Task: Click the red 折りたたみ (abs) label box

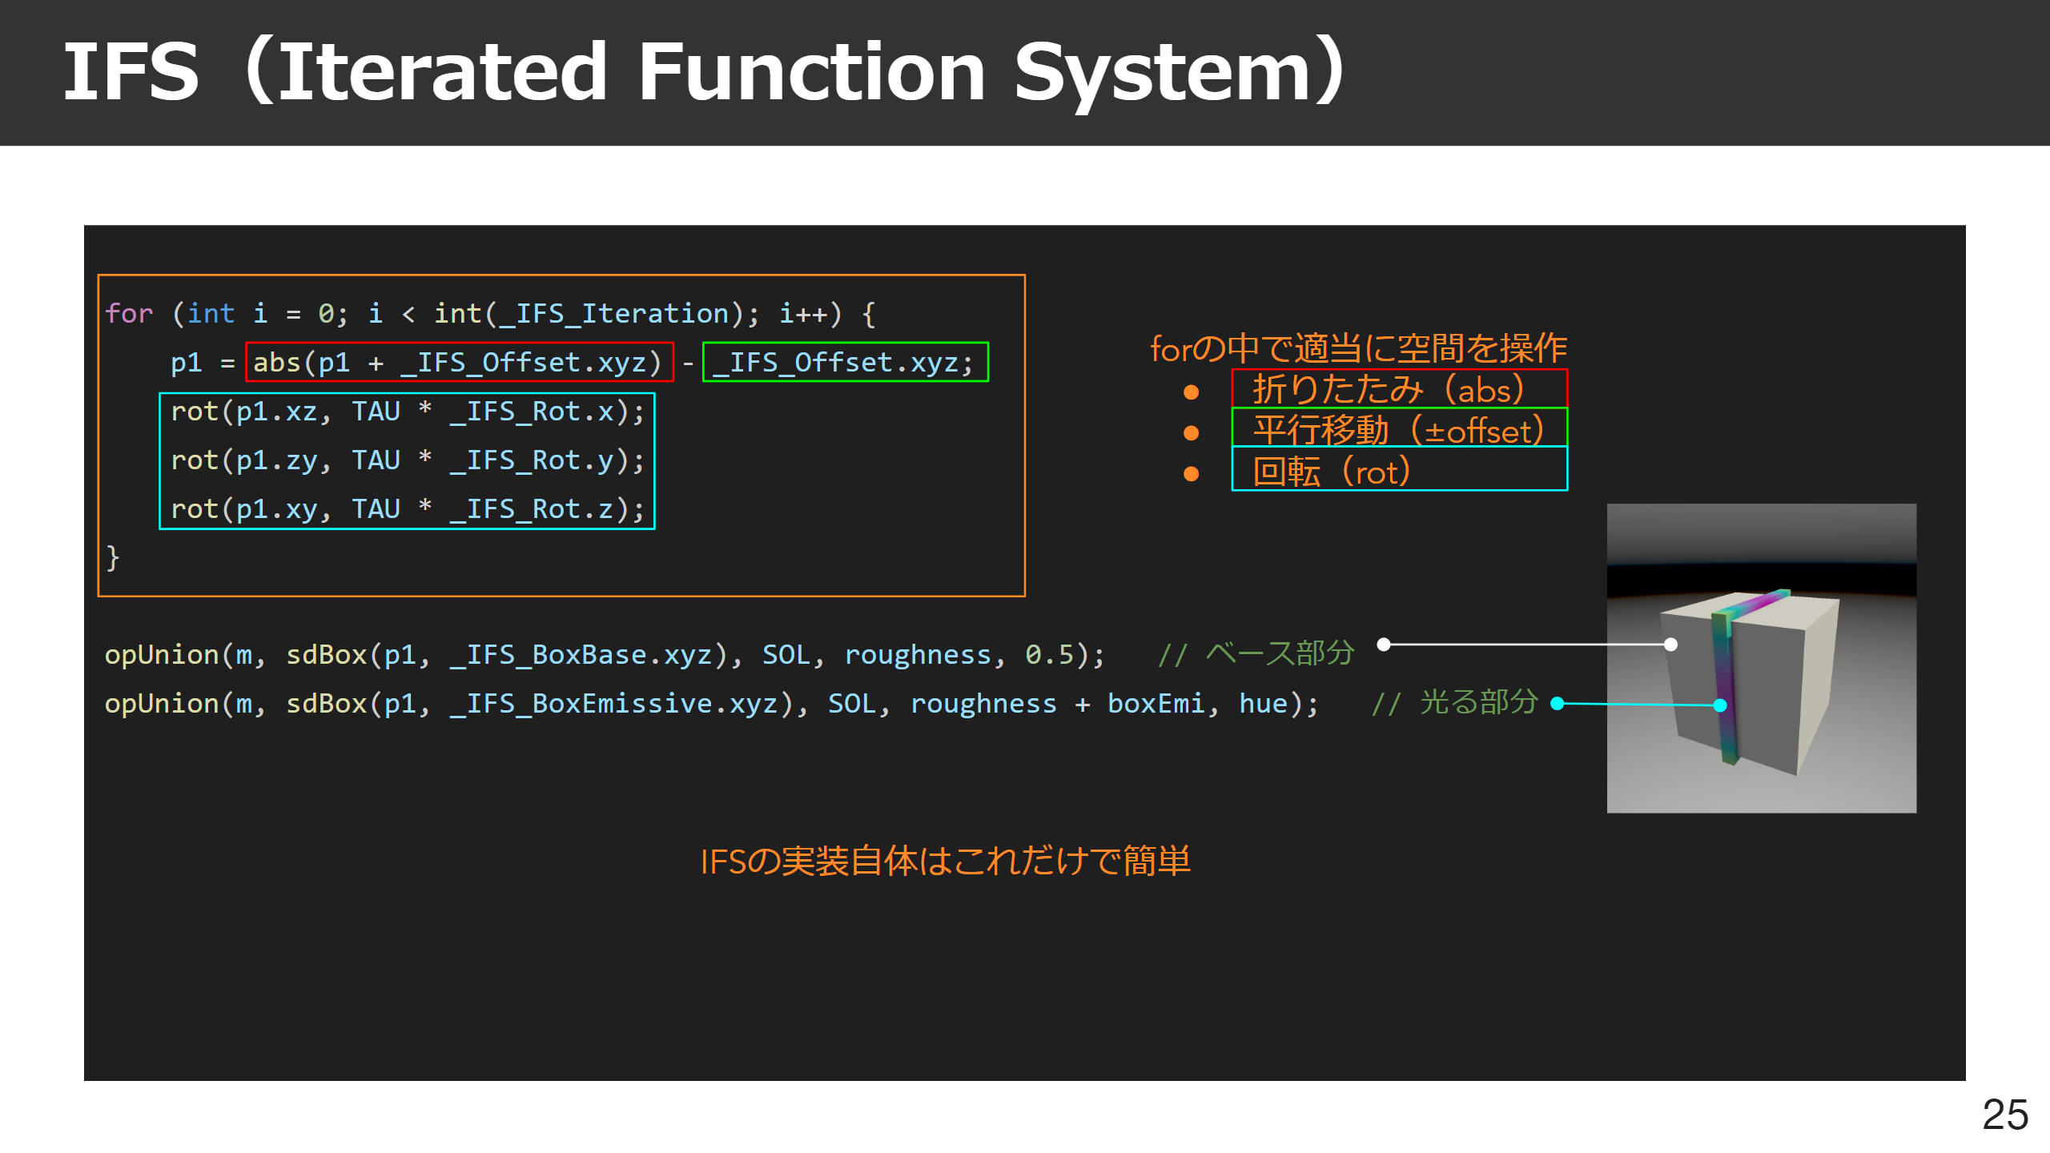Action: pyautogui.click(x=1398, y=389)
